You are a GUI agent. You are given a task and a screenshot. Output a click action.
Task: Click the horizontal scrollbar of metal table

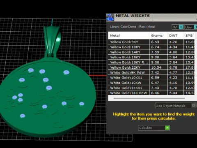[x=149, y=98]
